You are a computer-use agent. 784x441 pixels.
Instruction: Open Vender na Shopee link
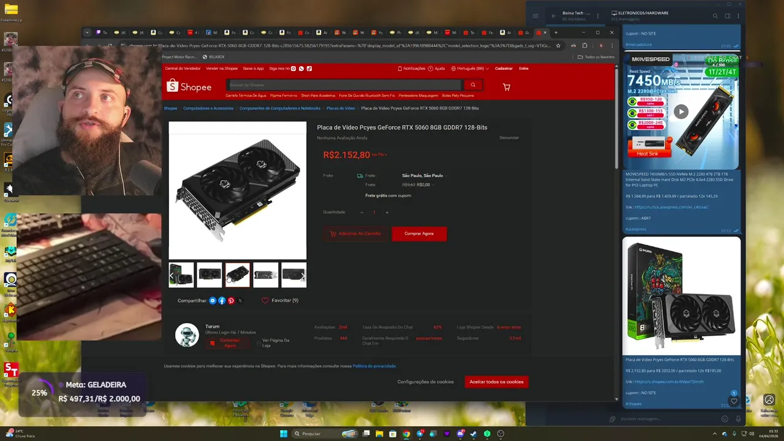pyautogui.click(x=222, y=69)
